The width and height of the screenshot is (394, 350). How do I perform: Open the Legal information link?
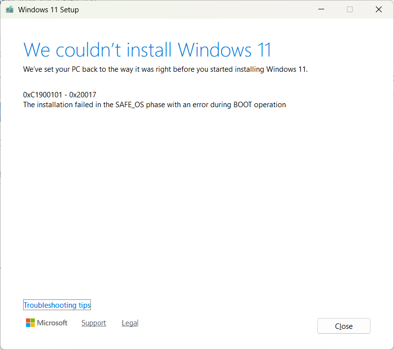[x=130, y=322]
